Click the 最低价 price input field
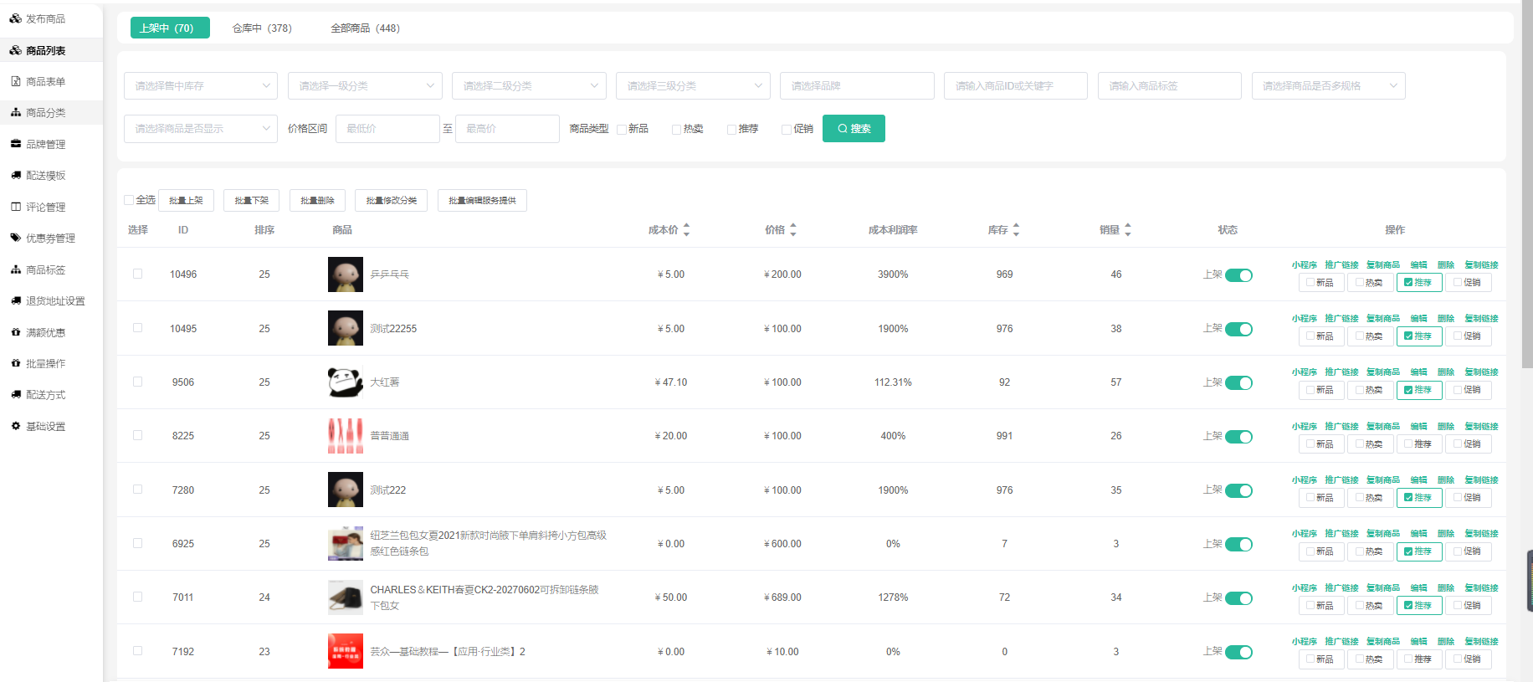 coord(387,129)
